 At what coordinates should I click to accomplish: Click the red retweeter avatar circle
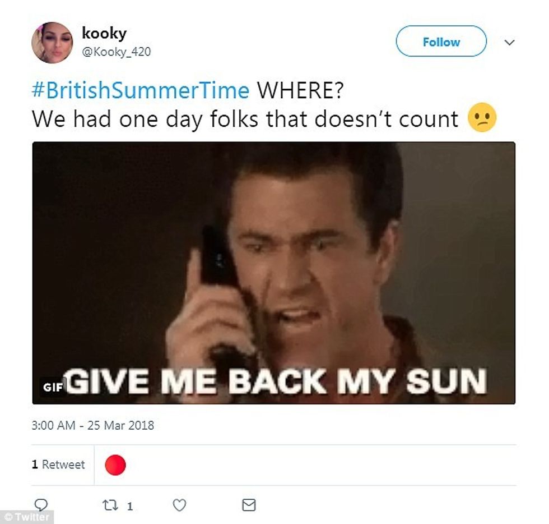coord(115,465)
